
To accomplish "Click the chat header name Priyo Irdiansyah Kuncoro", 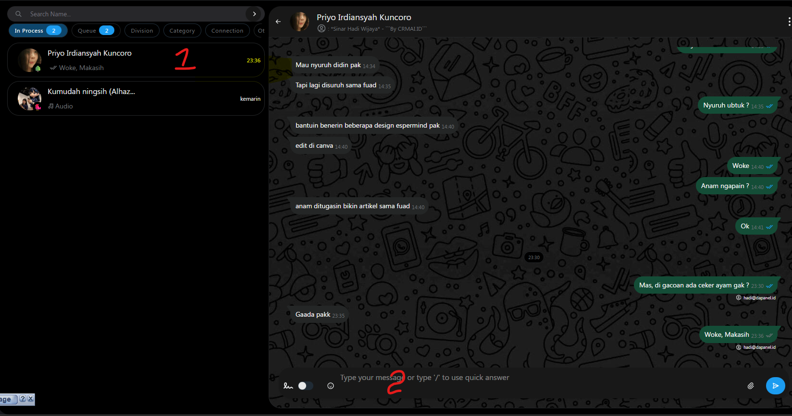I will (364, 17).
